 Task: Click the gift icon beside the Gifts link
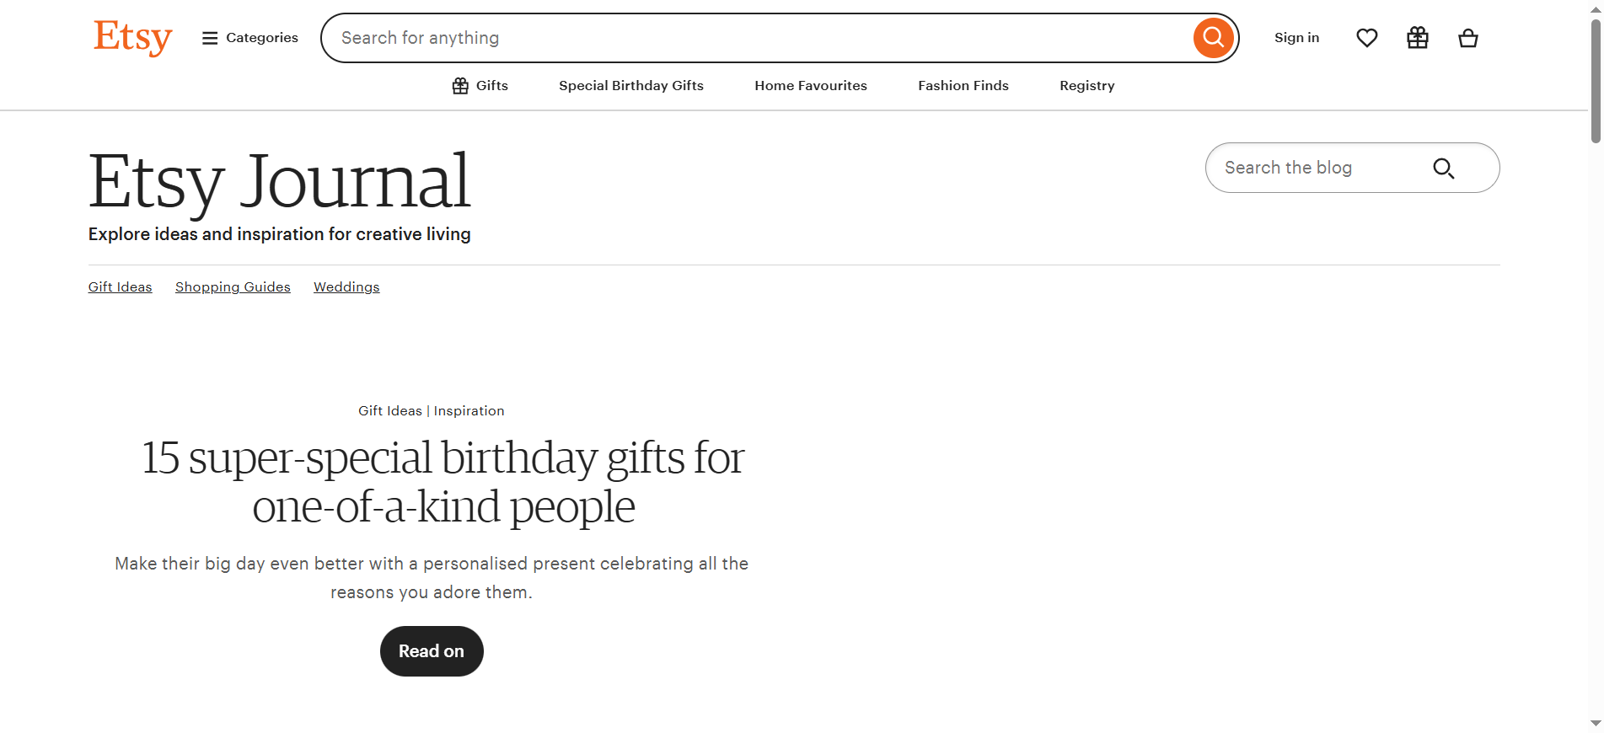coord(460,85)
